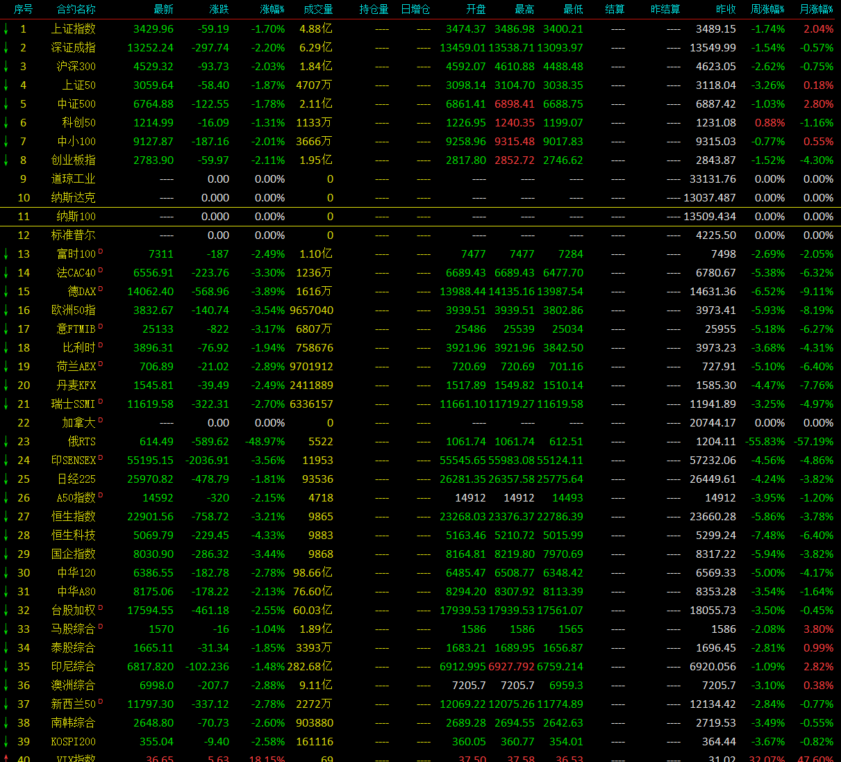Click the 开盘 column header
The image size is (841, 762).
point(476,9)
